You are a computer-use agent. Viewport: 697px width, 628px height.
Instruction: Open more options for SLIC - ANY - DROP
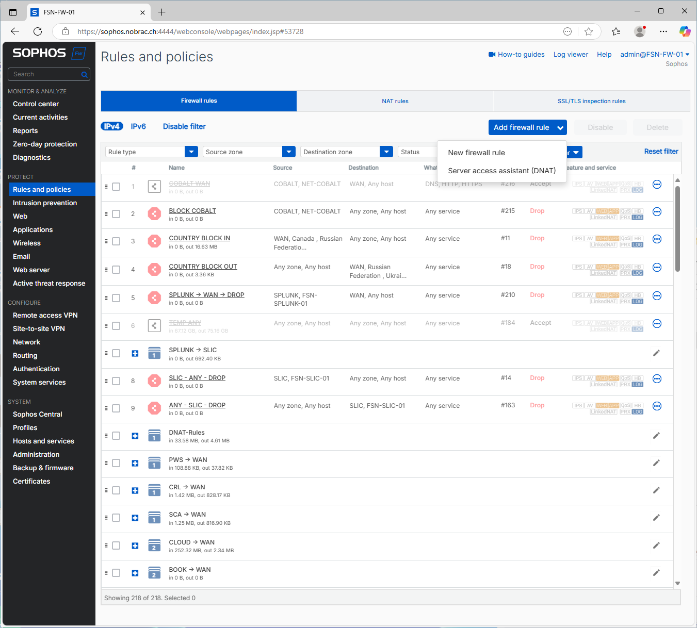657,379
